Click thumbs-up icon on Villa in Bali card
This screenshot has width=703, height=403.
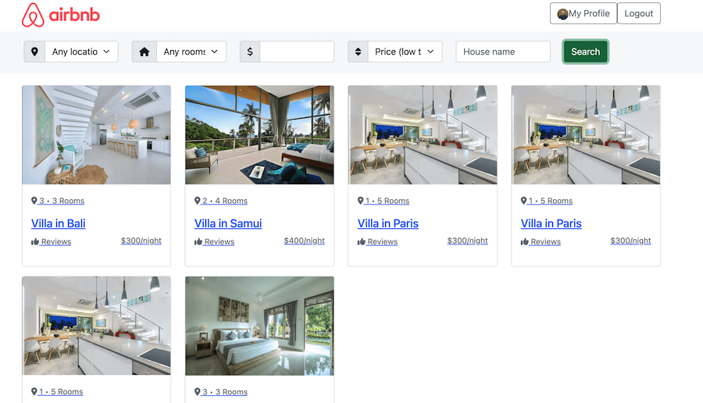click(35, 241)
